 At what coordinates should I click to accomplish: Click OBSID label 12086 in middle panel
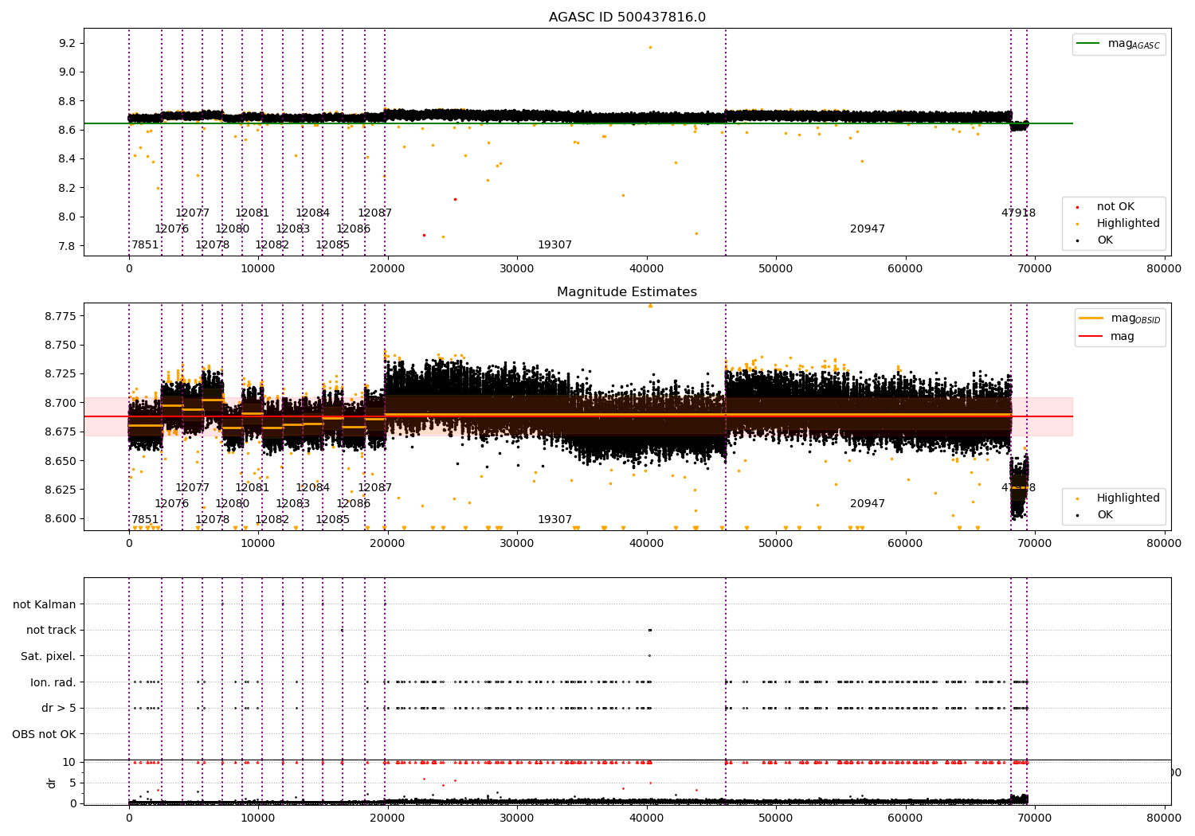(353, 504)
